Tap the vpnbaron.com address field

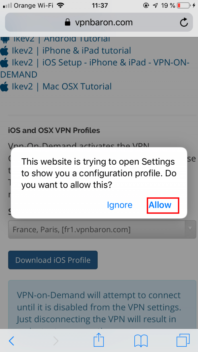(x=99, y=22)
